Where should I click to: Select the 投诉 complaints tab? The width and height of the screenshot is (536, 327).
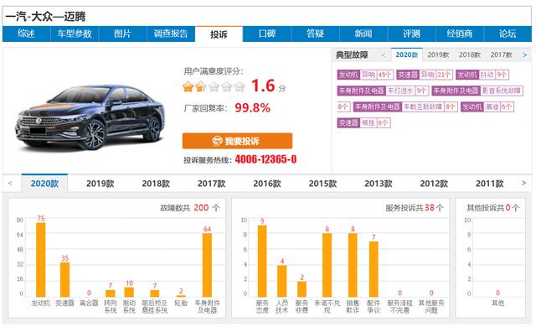coord(219,34)
